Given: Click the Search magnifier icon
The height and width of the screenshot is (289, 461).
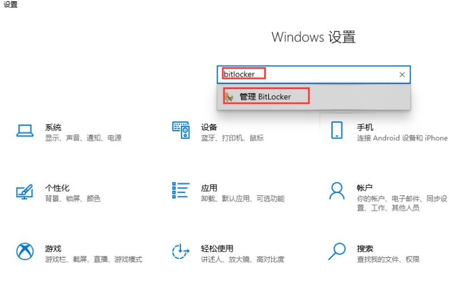Looking at the screenshot, I should click(337, 251).
